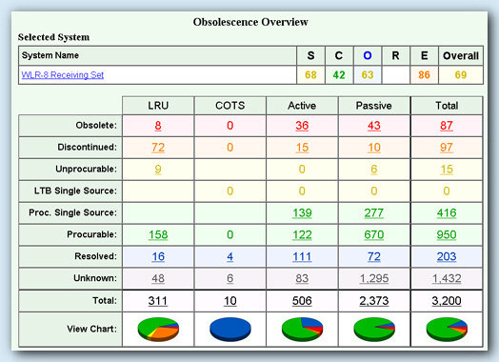Open LRU total 311
The image size is (499, 362).
tap(158, 301)
